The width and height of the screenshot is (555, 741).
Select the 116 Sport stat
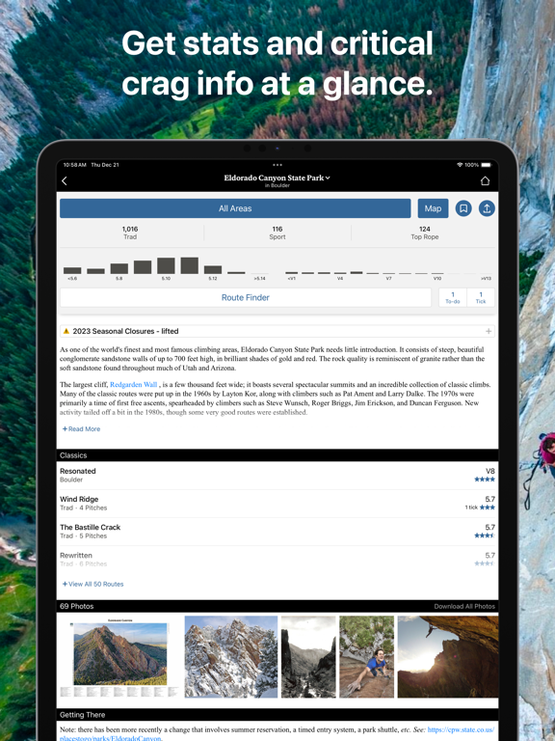277,233
